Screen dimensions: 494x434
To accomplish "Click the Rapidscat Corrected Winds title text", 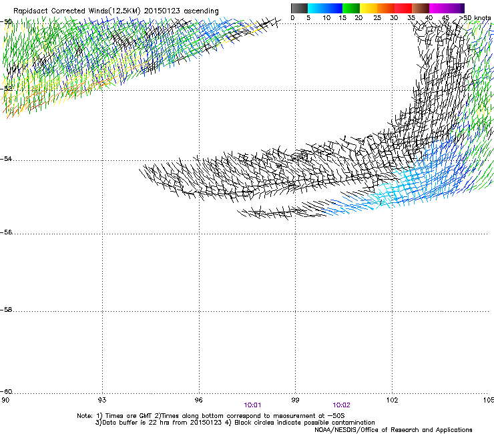I will 116,11.
